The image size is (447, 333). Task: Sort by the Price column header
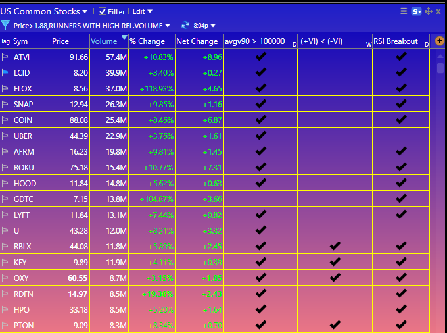[x=70, y=41]
